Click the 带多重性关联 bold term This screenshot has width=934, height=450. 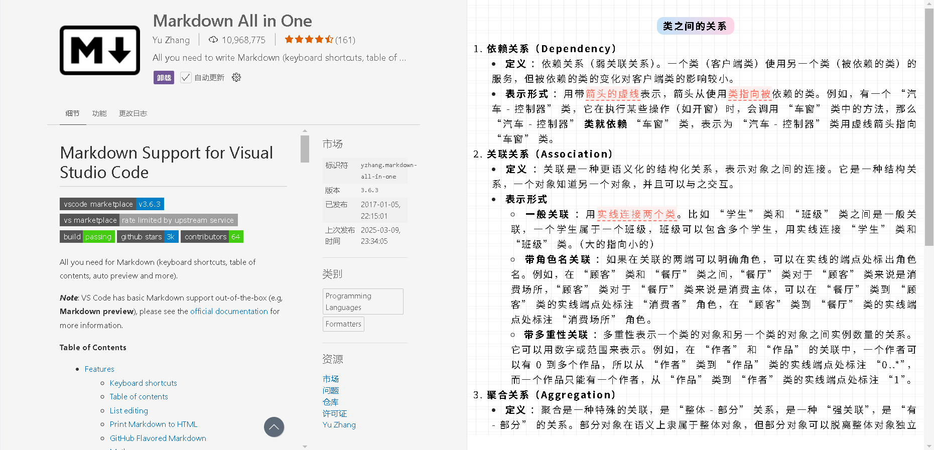point(556,335)
